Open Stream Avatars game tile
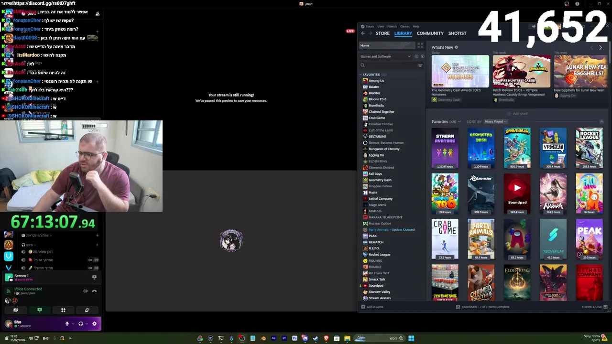 point(445,148)
